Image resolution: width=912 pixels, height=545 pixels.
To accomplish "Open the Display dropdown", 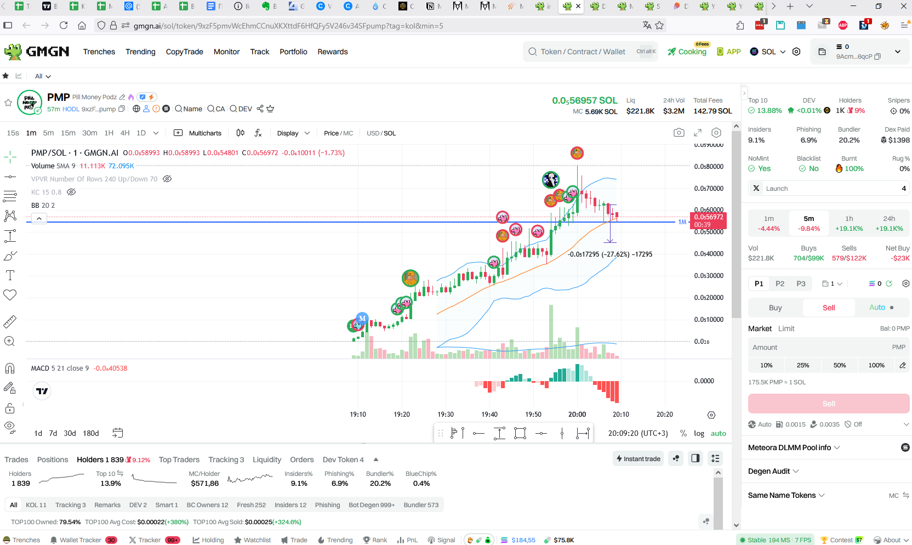I will coord(293,133).
